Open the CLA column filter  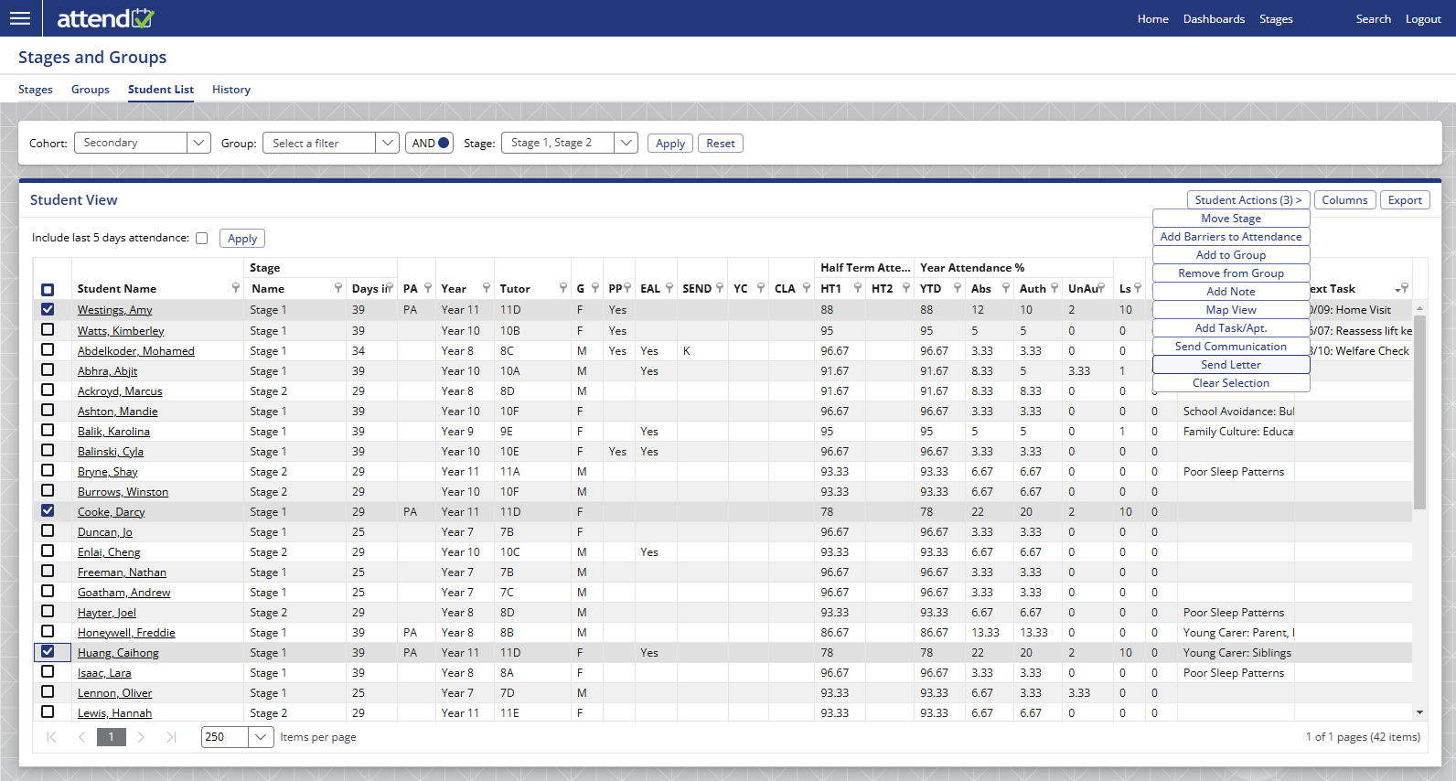coord(806,288)
